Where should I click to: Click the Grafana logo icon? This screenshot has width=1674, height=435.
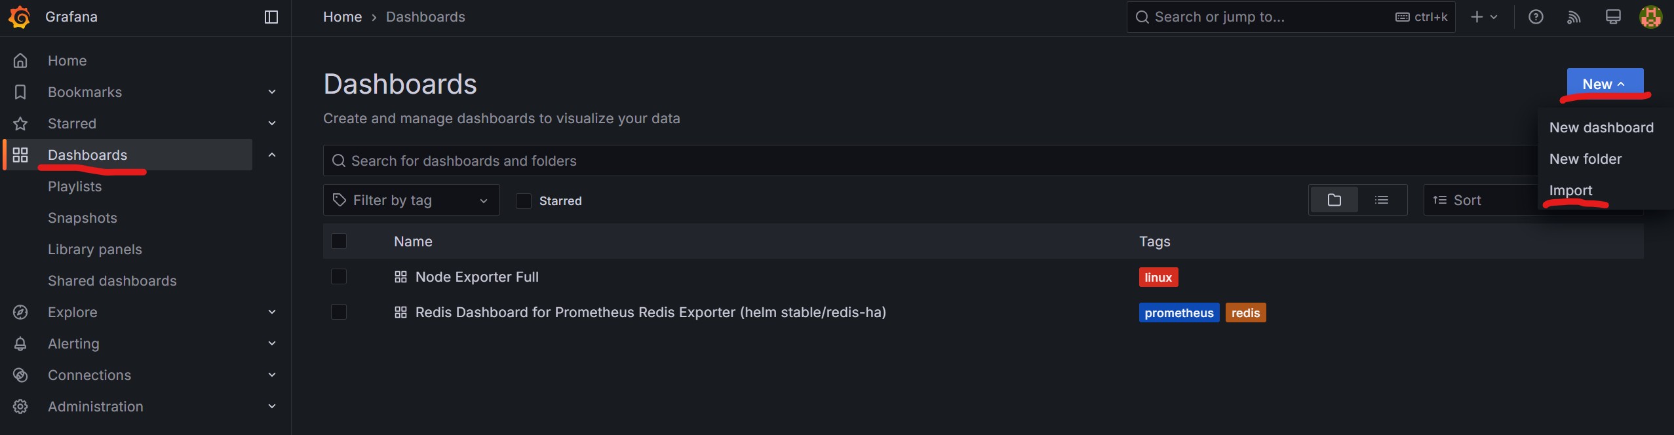click(x=20, y=17)
